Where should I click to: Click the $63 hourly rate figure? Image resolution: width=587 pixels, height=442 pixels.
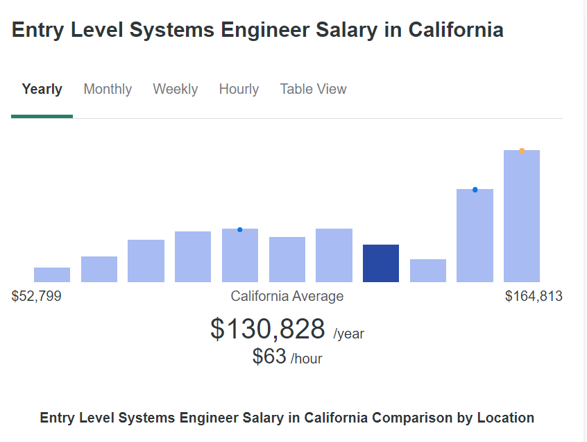[269, 357]
